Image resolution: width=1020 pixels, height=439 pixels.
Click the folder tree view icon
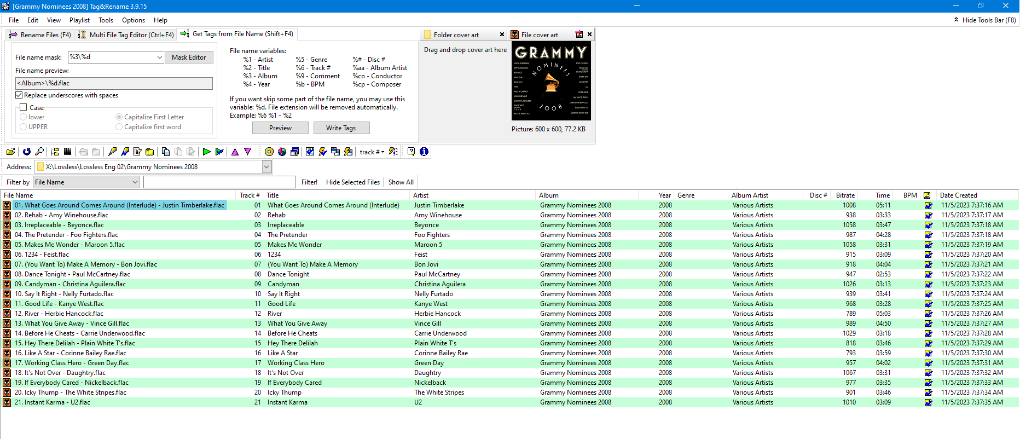55,152
